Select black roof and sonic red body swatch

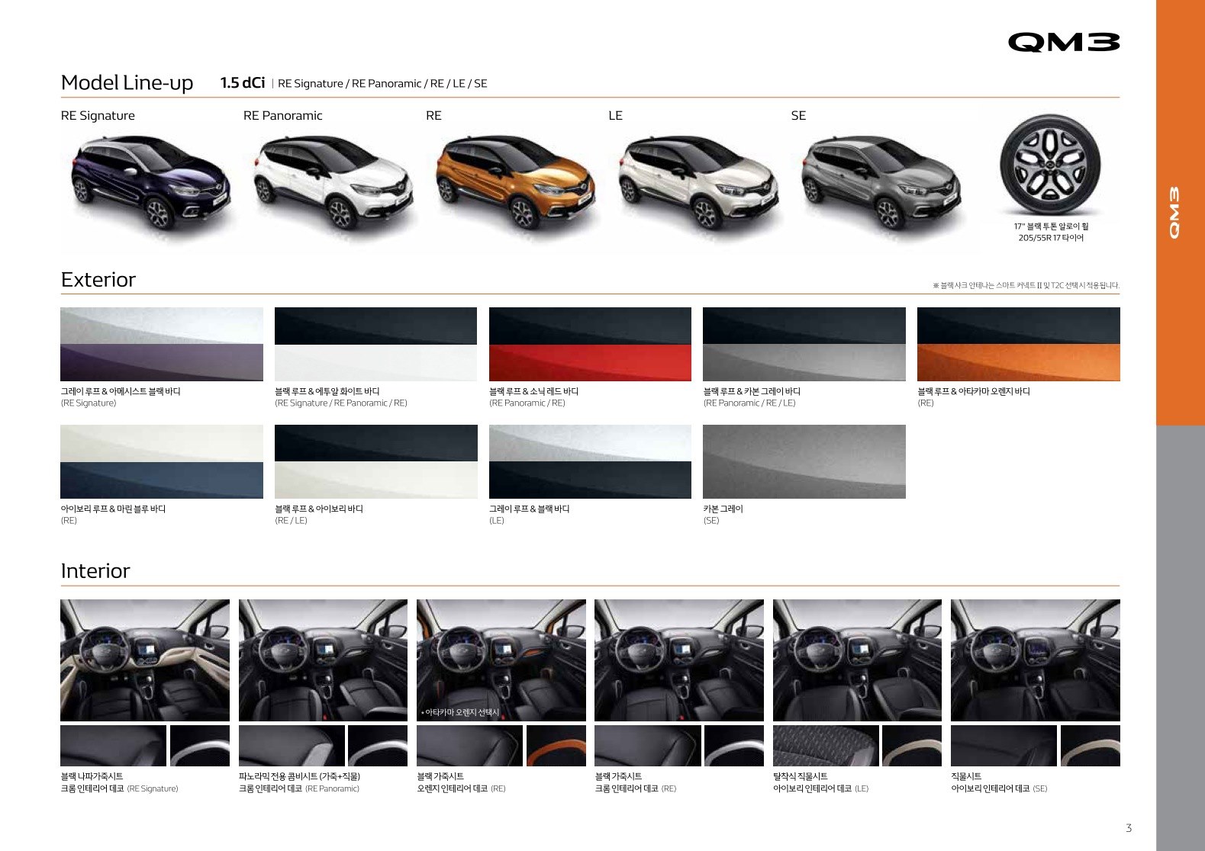590,344
